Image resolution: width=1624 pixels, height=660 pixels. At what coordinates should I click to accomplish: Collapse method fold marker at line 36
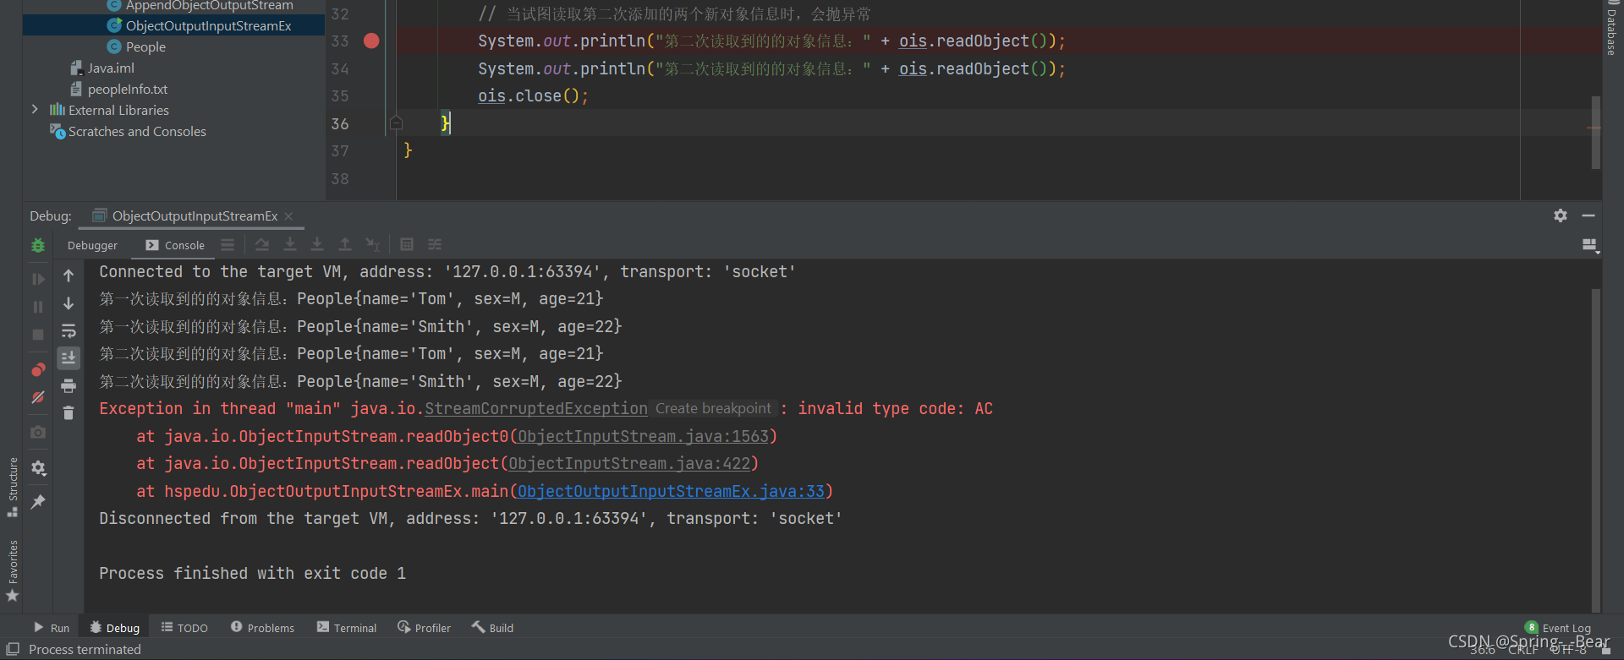click(396, 123)
